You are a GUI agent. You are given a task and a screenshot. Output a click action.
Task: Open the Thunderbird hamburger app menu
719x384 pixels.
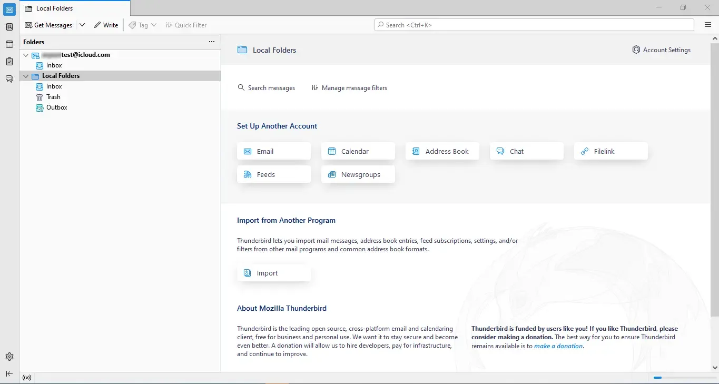click(708, 25)
